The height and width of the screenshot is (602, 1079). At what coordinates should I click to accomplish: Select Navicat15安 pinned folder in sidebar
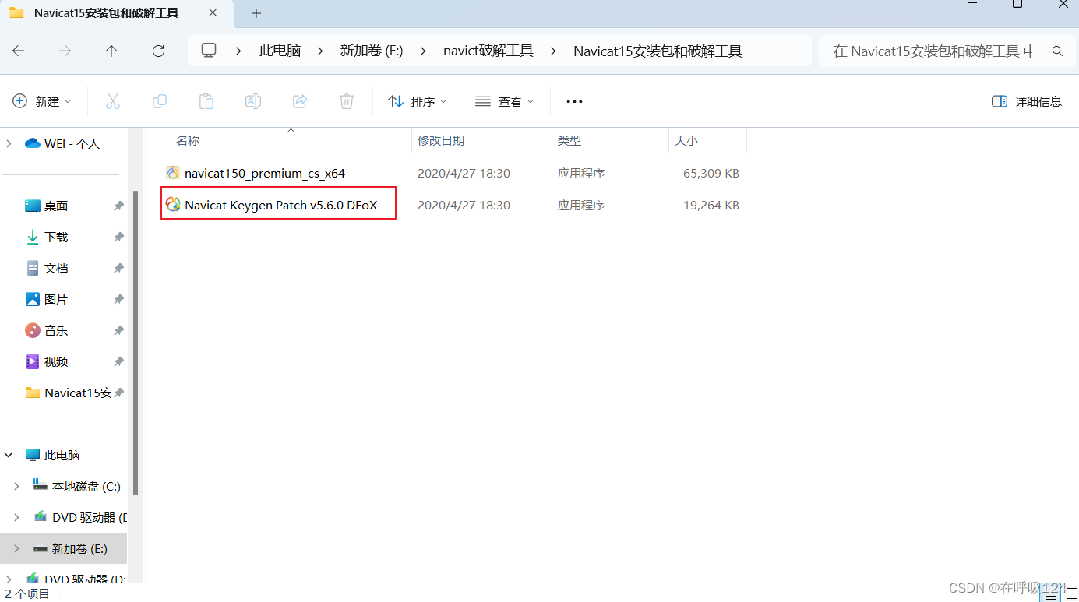click(78, 393)
